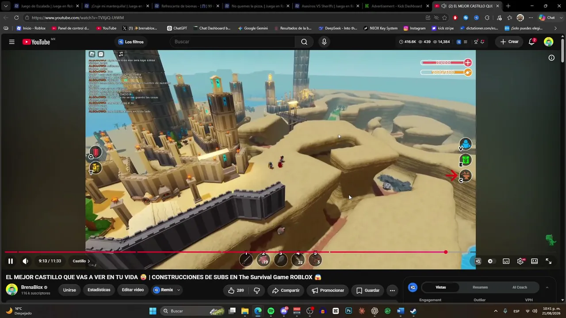The height and width of the screenshot is (318, 566).
Task: Open the tab search dropdown in the browser
Action: coord(6,6)
